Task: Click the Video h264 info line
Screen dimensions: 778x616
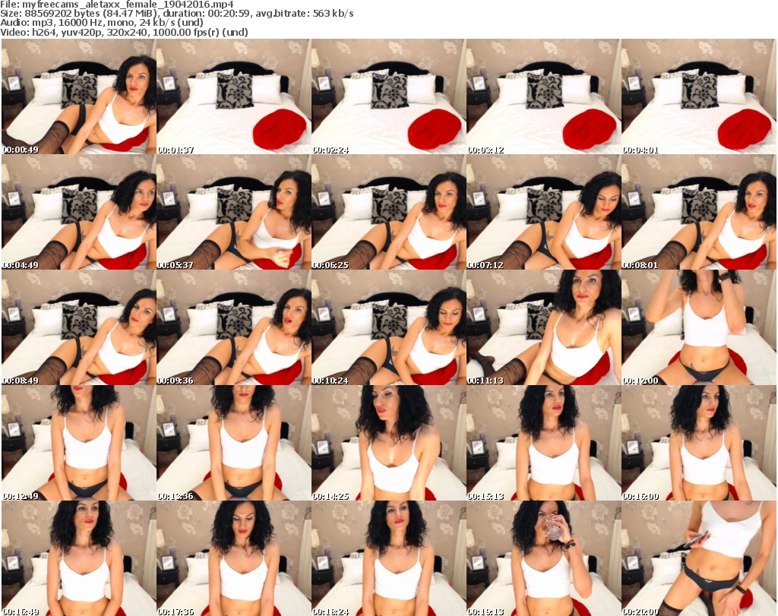Action: point(124,32)
